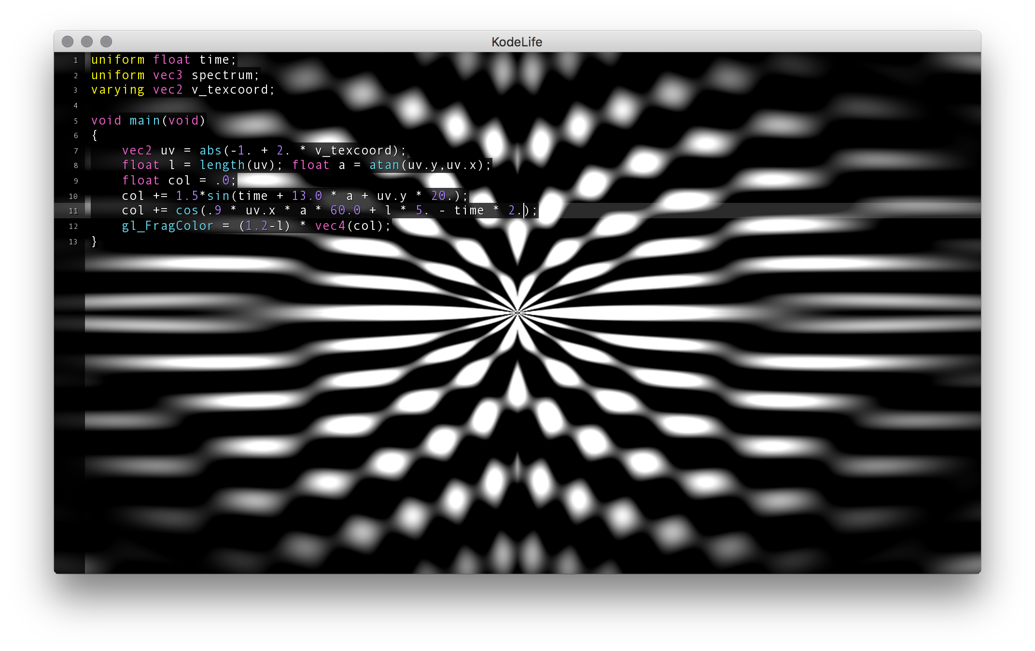
Task: Click line number 11 in gutter
Action: (73, 211)
